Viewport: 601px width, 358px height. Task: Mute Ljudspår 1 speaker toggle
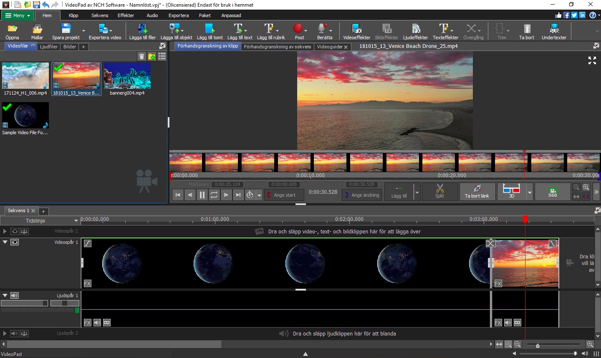pos(15,295)
